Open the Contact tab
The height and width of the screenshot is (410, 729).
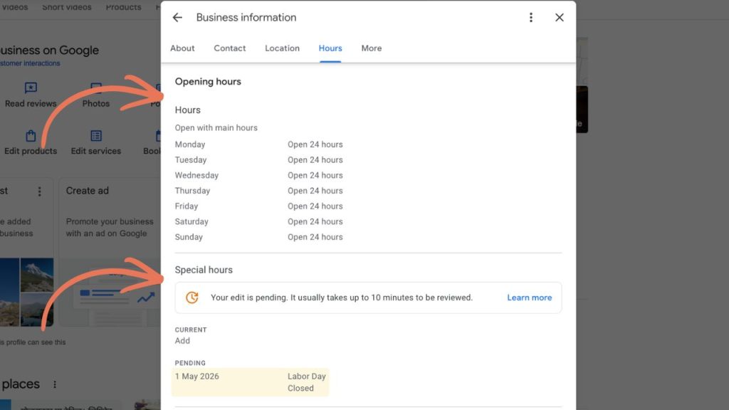click(229, 48)
